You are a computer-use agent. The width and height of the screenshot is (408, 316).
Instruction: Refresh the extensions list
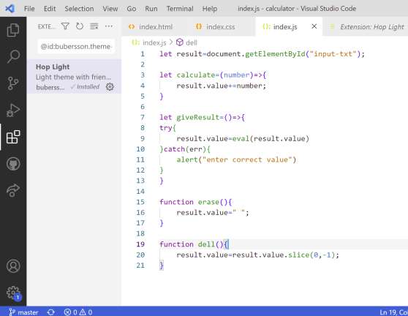tap(80, 26)
